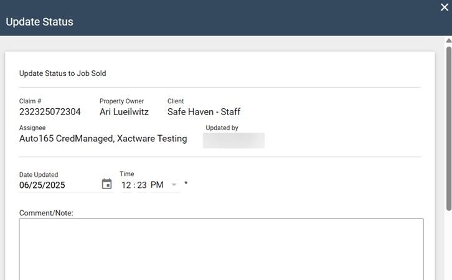The height and width of the screenshot is (280, 452).
Task: Click claim number 232325072304
Action: click(x=50, y=112)
